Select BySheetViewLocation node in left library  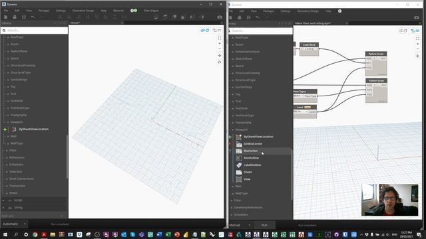click(x=34, y=129)
